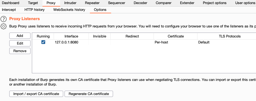Click the Edit listener button
This screenshot has width=256, height=101.
20,43
